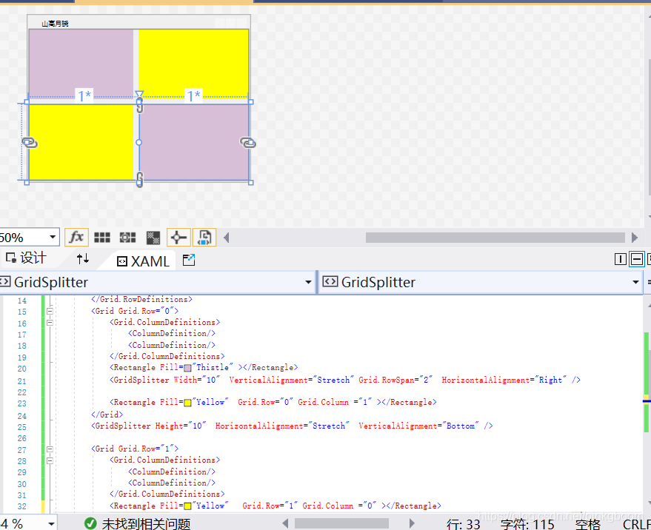Viewport: 651px width, 530px height.
Task: Select the bottom-left Yellow rectangle in designer
Action: (x=81, y=142)
